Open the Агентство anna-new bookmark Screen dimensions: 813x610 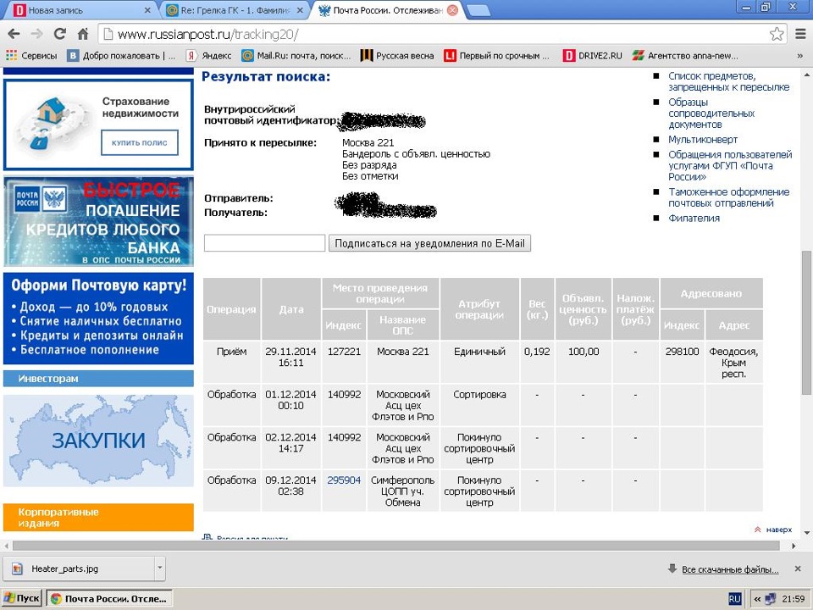click(x=685, y=56)
